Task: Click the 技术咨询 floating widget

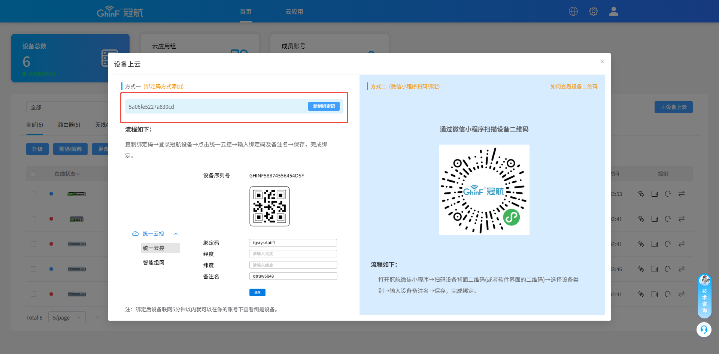Action: point(704,296)
